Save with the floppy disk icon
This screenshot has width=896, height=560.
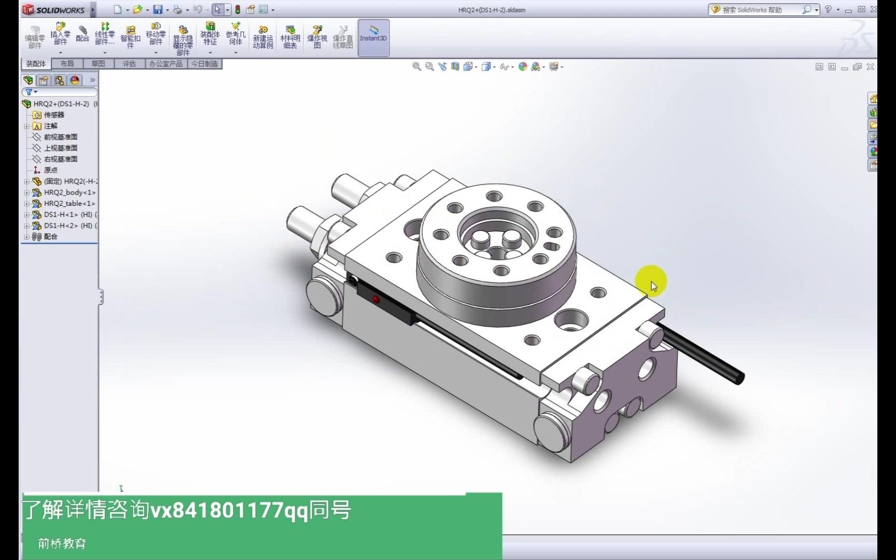coord(158,9)
